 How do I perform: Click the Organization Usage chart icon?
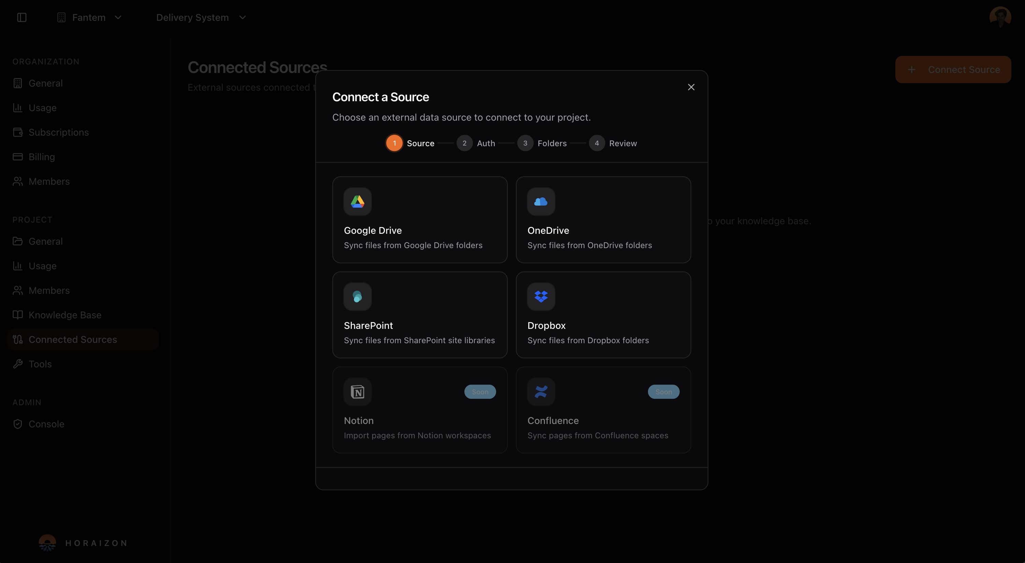pos(17,108)
